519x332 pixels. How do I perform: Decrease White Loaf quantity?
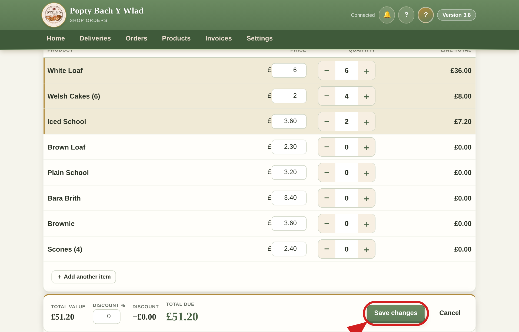[x=327, y=70]
